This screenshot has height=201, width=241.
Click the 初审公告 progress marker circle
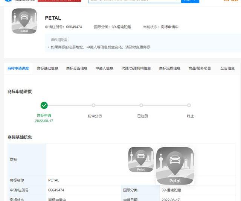click(x=93, y=105)
